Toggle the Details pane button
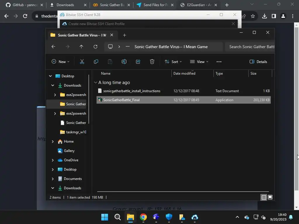This screenshot has width=299, height=224. pyautogui.click(x=258, y=62)
